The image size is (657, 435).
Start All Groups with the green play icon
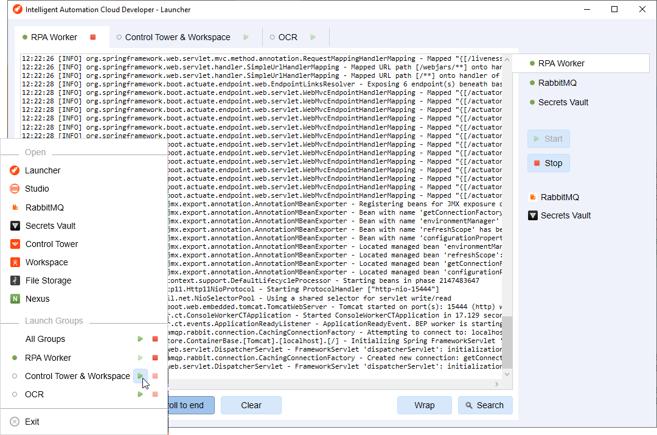(x=141, y=339)
